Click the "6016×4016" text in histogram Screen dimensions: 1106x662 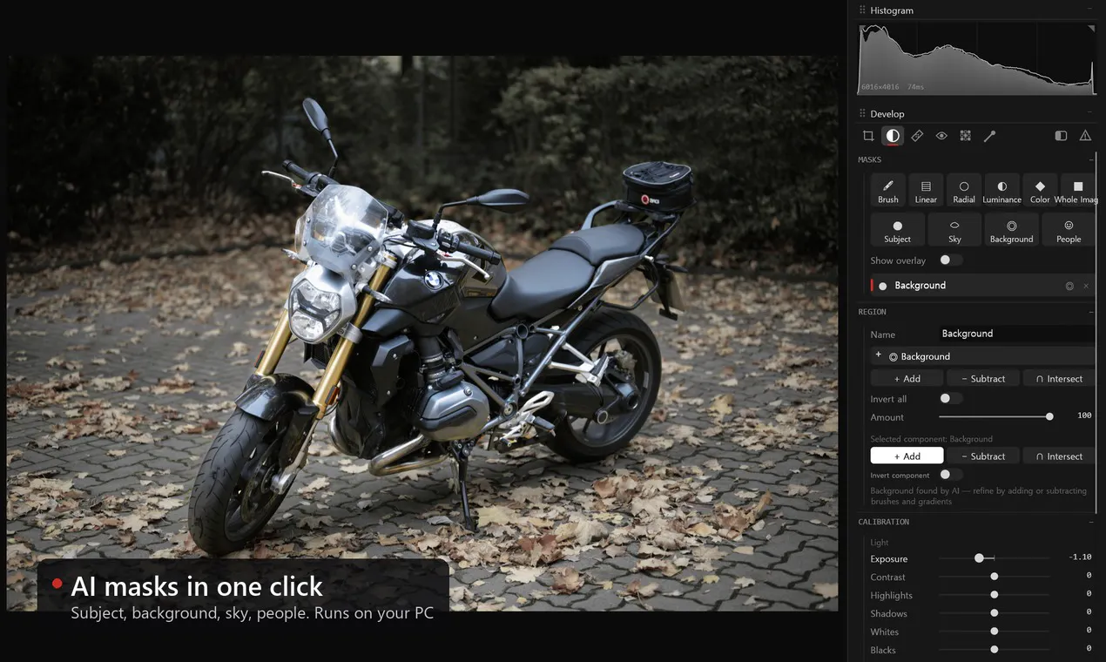880,87
